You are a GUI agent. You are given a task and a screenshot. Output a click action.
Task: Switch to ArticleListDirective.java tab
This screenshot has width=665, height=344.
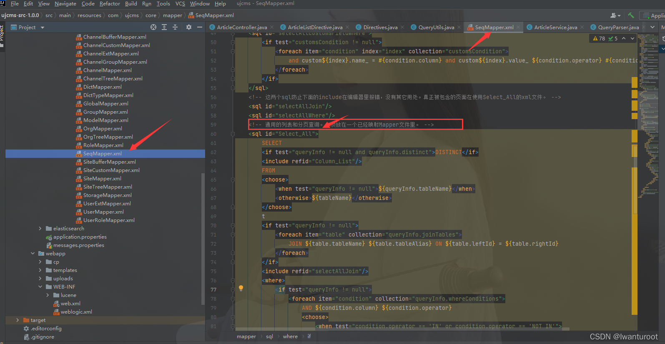315,27
